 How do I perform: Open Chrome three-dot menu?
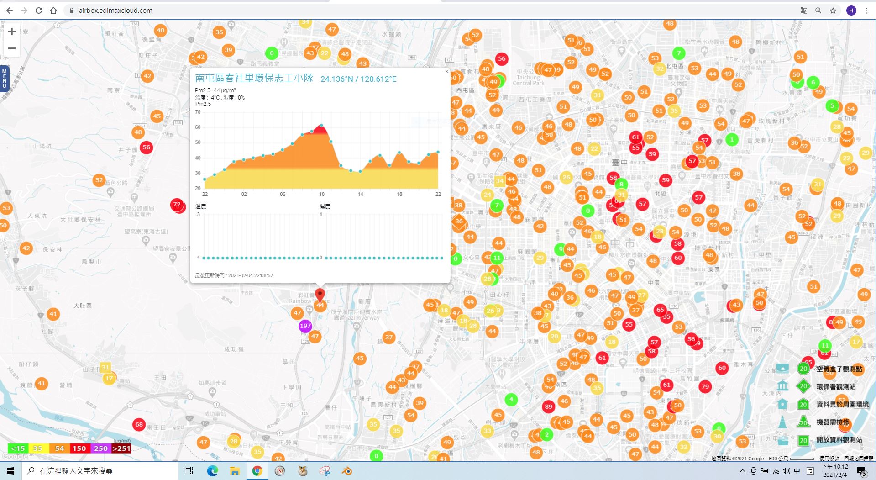(866, 11)
